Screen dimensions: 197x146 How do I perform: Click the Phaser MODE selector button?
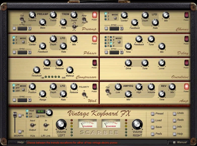23,42
